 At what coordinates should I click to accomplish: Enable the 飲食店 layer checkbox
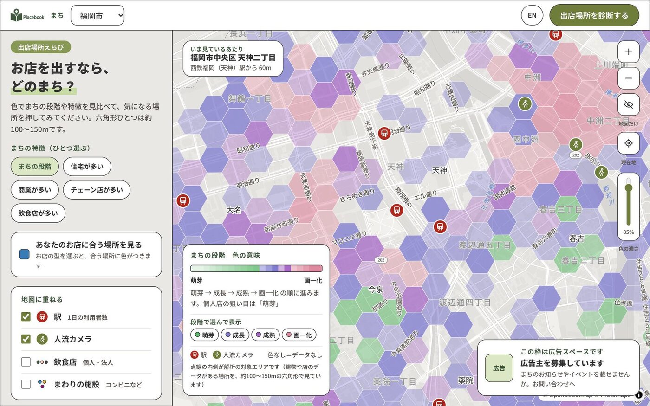click(26, 362)
